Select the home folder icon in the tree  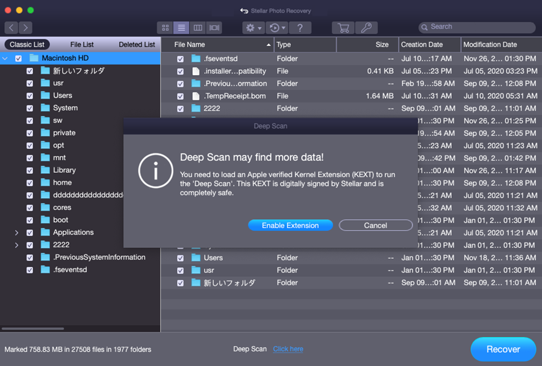(x=45, y=182)
